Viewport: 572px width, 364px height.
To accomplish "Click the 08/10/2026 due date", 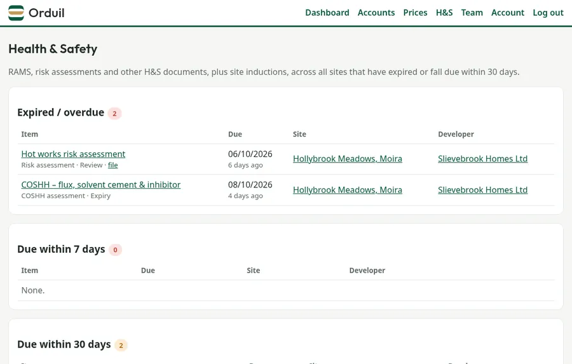I will (250, 185).
